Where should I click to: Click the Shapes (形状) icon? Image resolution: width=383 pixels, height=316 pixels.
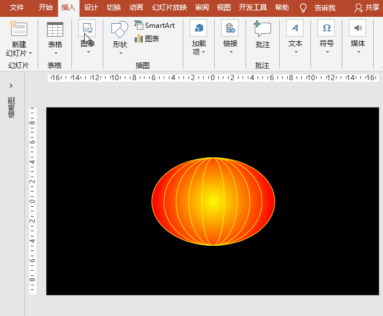pos(120,30)
